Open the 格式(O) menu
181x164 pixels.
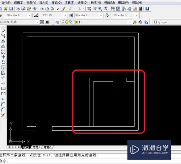pyautogui.click(x=56, y=3)
